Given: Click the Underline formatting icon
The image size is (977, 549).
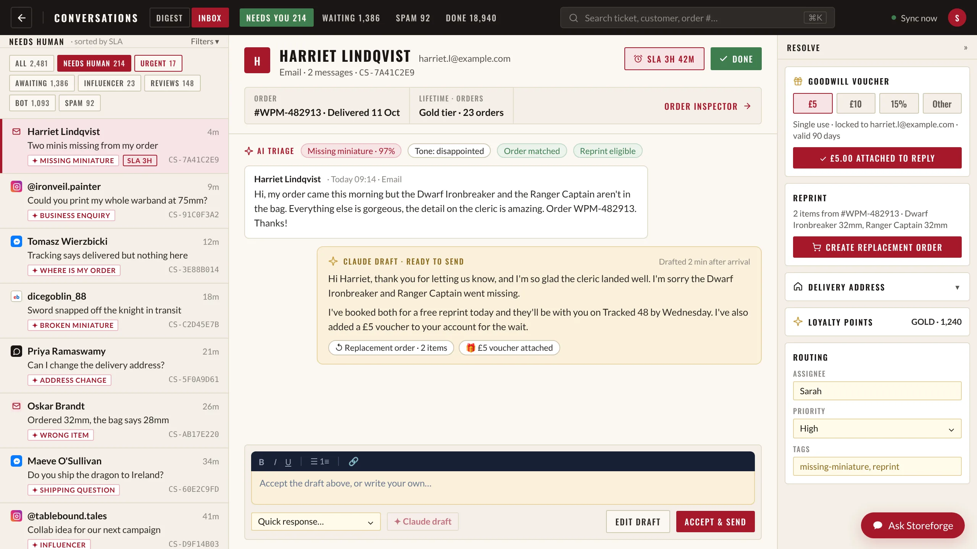Looking at the screenshot, I should pos(288,462).
